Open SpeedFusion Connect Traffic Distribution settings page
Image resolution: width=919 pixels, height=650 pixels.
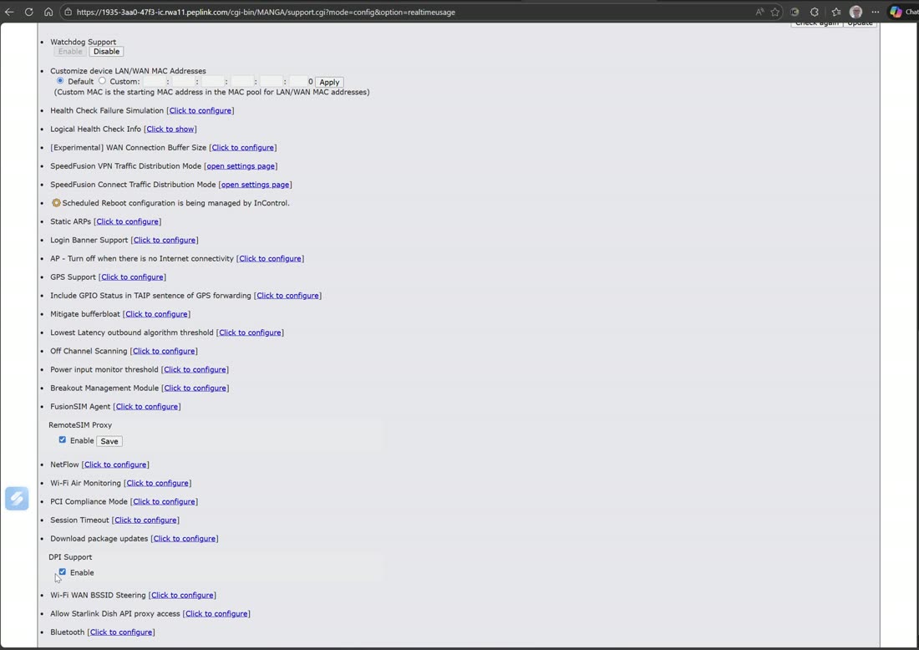255,185
